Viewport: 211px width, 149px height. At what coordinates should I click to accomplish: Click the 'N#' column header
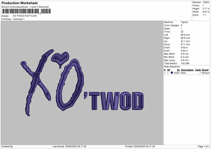[x=168, y=70]
